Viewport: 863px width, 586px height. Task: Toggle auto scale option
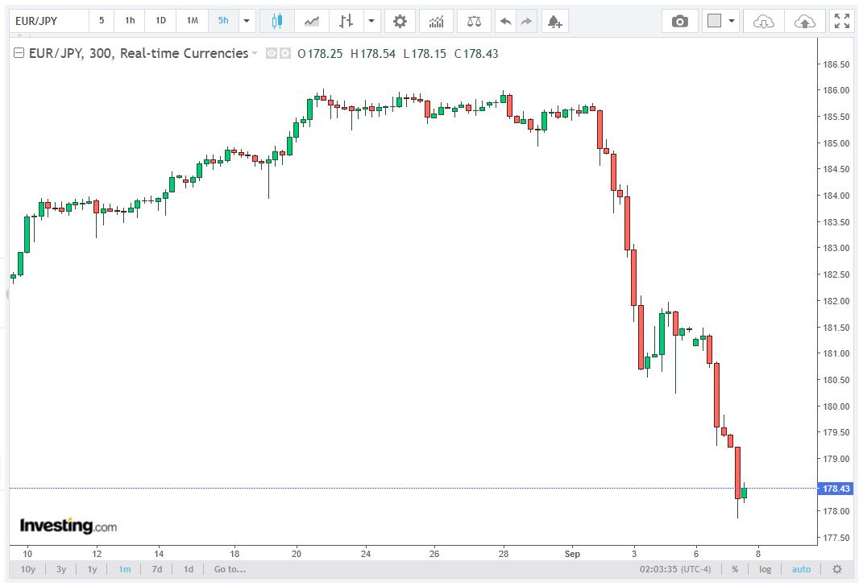point(801,569)
